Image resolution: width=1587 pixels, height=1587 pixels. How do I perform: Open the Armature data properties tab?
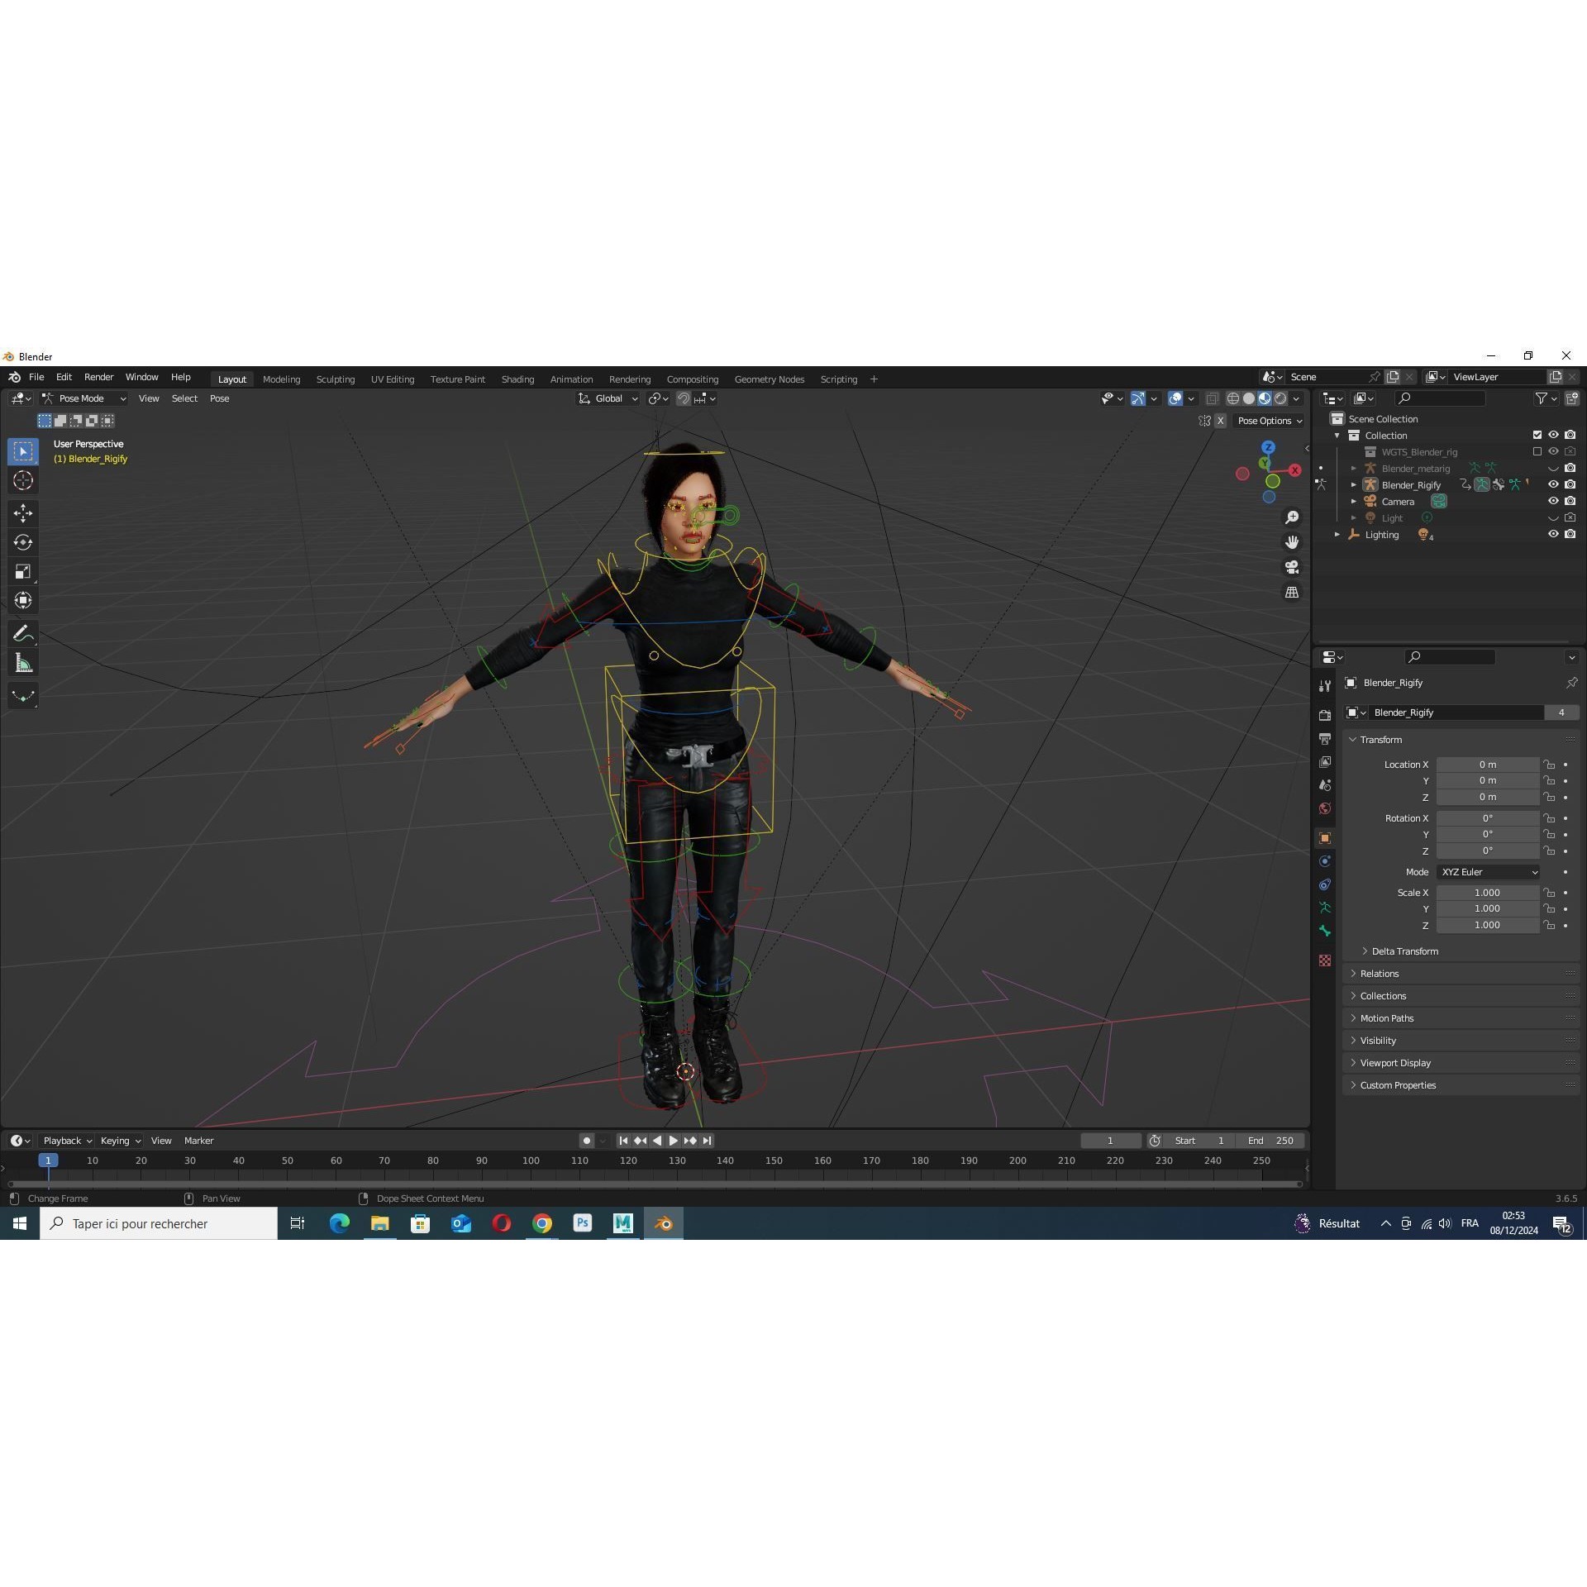point(1325,908)
